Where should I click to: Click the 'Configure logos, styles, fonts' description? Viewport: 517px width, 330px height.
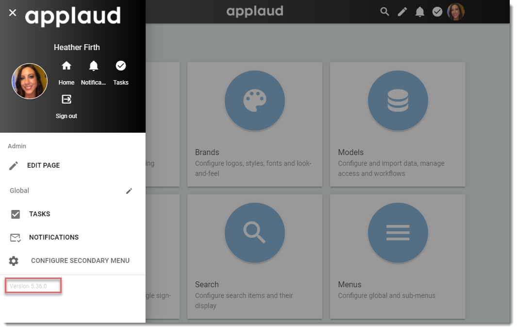tap(253, 168)
